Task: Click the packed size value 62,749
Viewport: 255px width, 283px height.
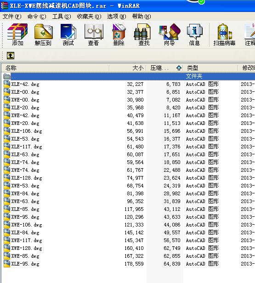Action: click(172, 248)
